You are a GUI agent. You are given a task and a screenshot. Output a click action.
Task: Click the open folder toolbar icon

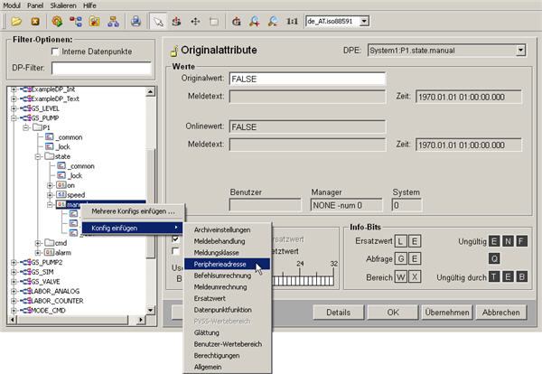click(15, 19)
